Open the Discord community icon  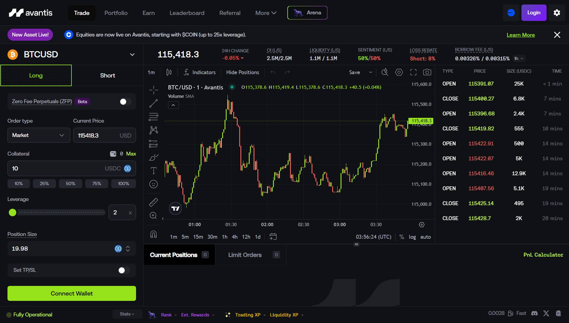534,313
